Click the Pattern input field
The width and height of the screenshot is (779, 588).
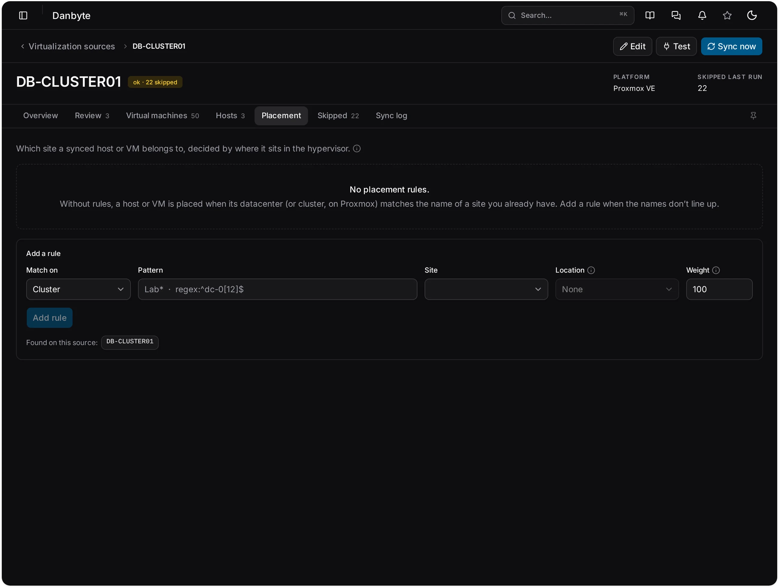(x=277, y=289)
